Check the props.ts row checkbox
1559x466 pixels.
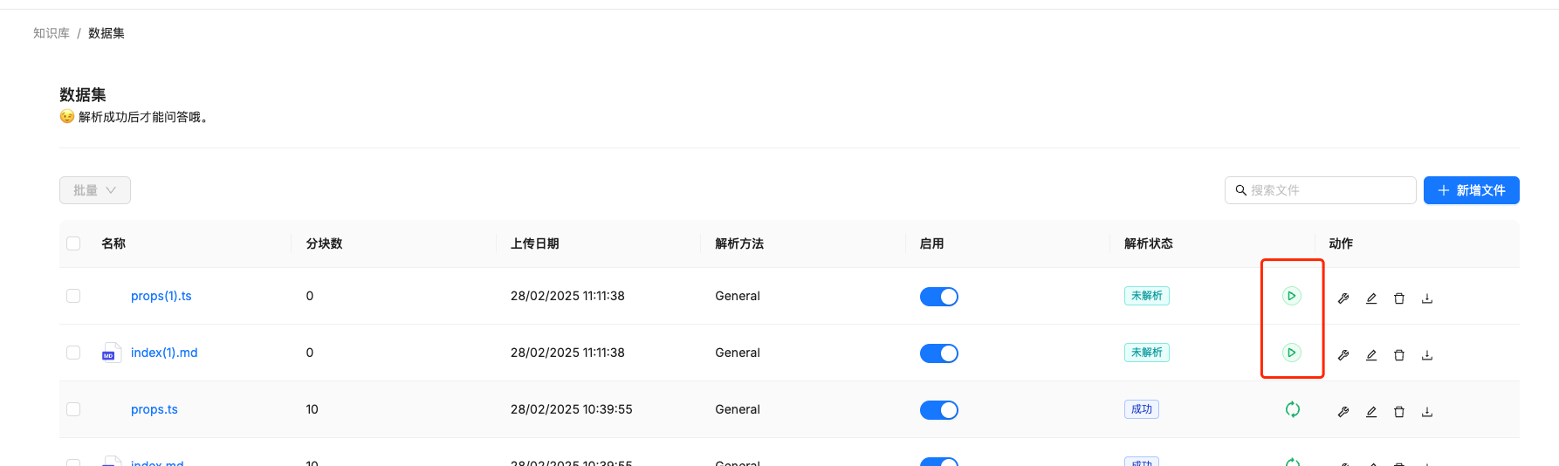73,409
